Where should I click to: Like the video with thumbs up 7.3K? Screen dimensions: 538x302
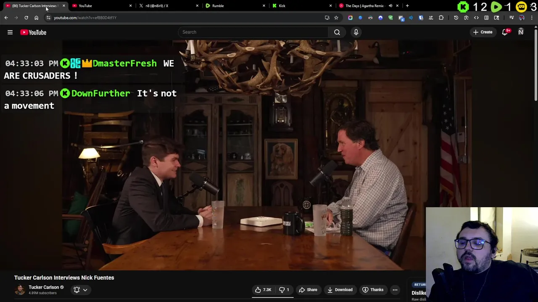click(x=263, y=290)
